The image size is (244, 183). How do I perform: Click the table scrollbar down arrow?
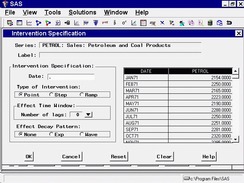tap(236, 140)
